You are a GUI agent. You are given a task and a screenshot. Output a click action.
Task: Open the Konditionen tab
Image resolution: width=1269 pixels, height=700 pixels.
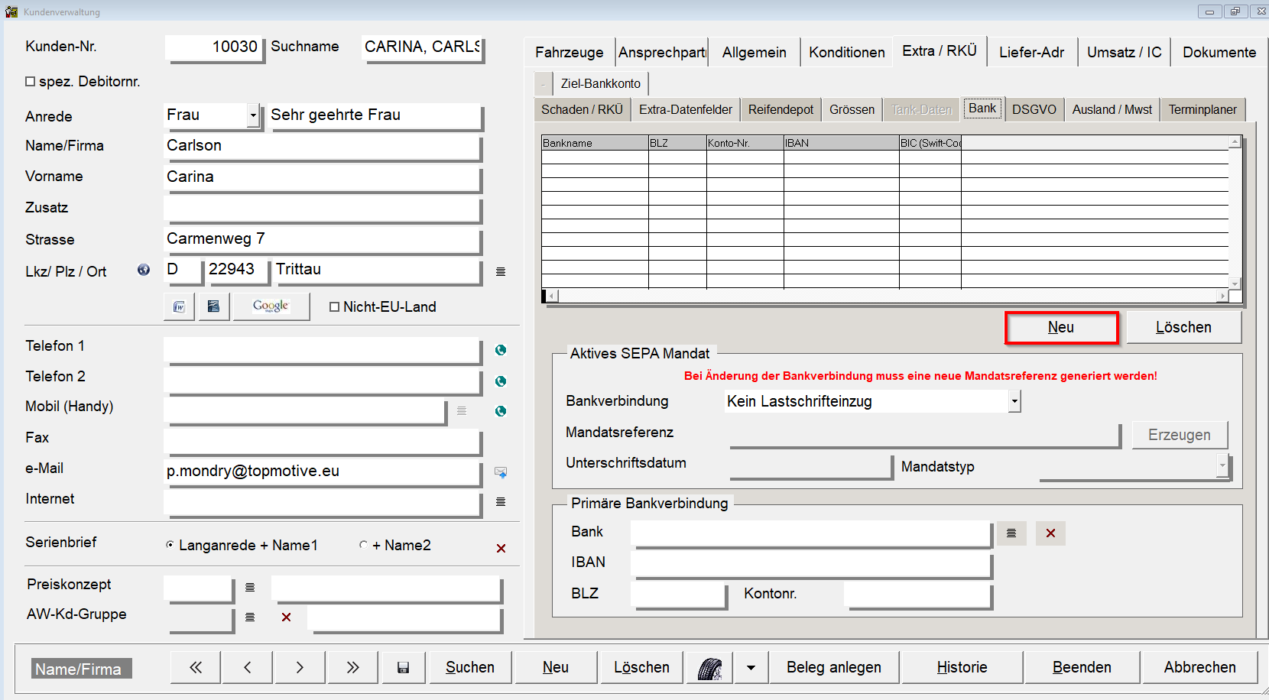(x=847, y=52)
